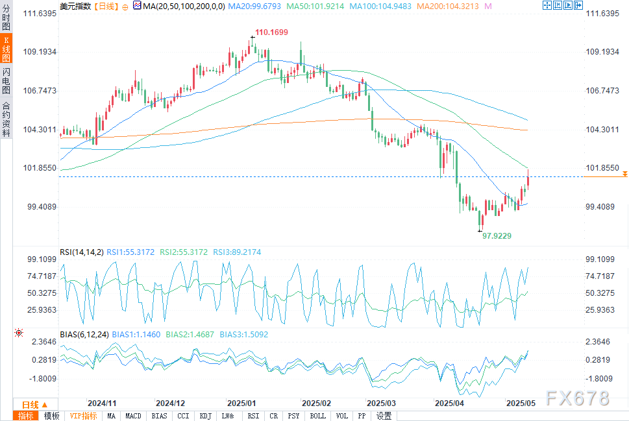Open the VIP指标 tab
629x421 pixels.
[x=82, y=416]
